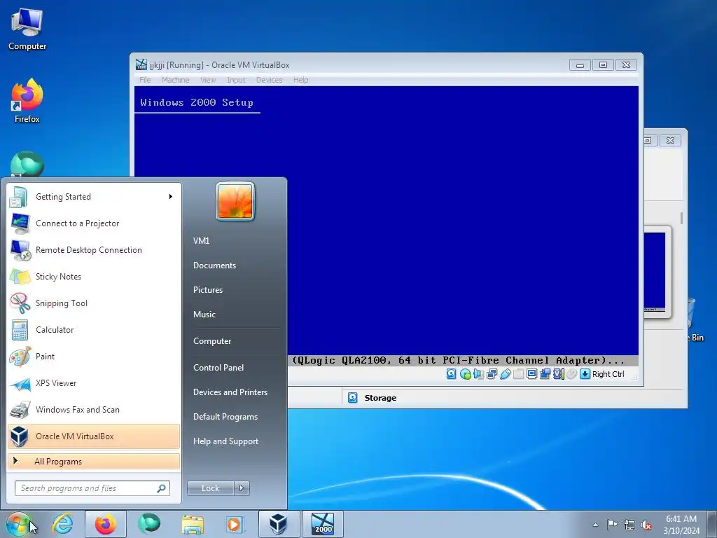
Task: Click the hard disk activity status icon
Action: click(452, 374)
